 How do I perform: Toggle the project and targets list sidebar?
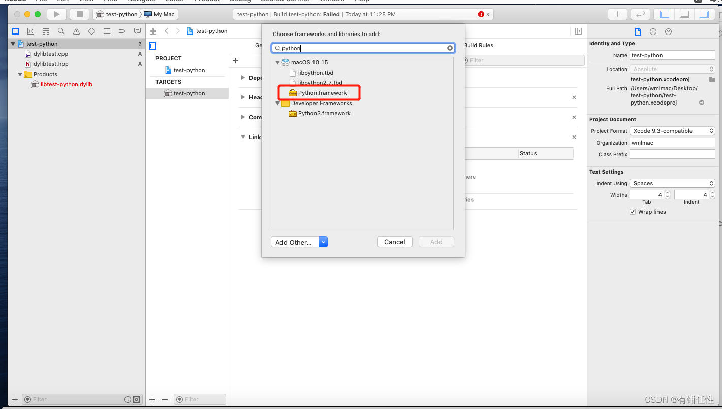pyautogui.click(x=152, y=46)
